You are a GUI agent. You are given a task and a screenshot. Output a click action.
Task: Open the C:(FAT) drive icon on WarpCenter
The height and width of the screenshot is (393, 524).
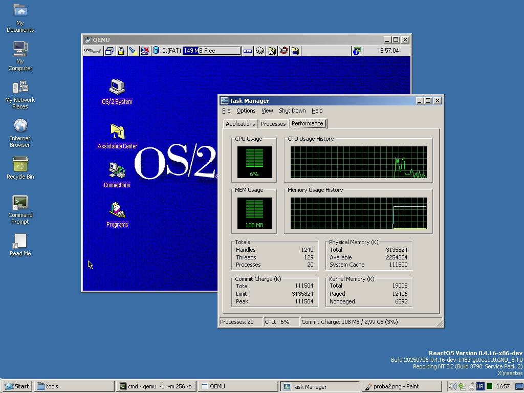pos(157,51)
